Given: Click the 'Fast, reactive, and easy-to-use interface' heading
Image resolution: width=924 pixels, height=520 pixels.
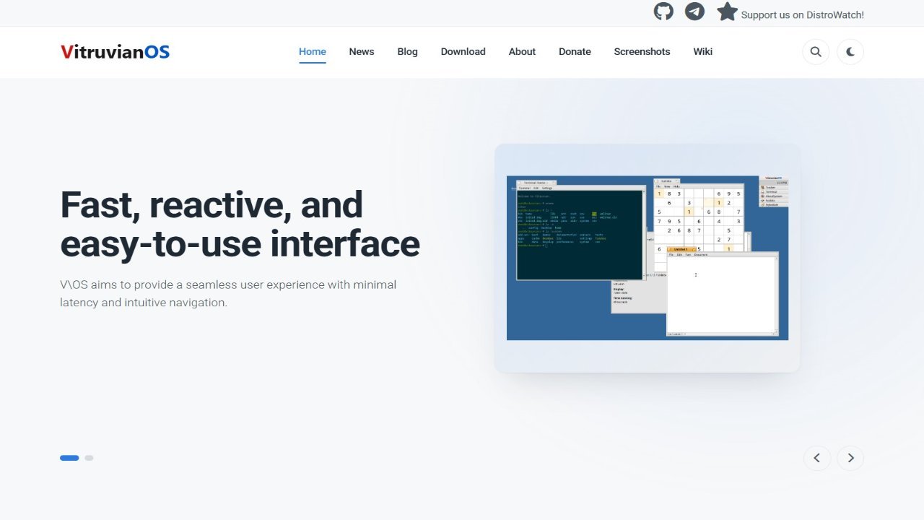Looking at the screenshot, I should click(x=240, y=224).
